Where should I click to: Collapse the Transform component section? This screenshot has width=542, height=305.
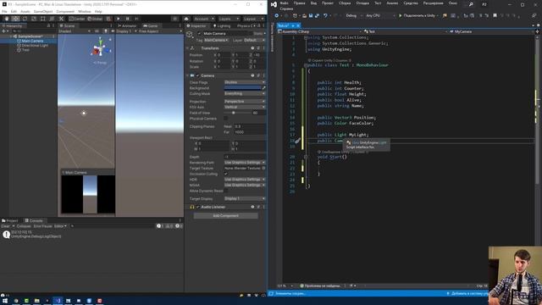[x=188, y=48]
